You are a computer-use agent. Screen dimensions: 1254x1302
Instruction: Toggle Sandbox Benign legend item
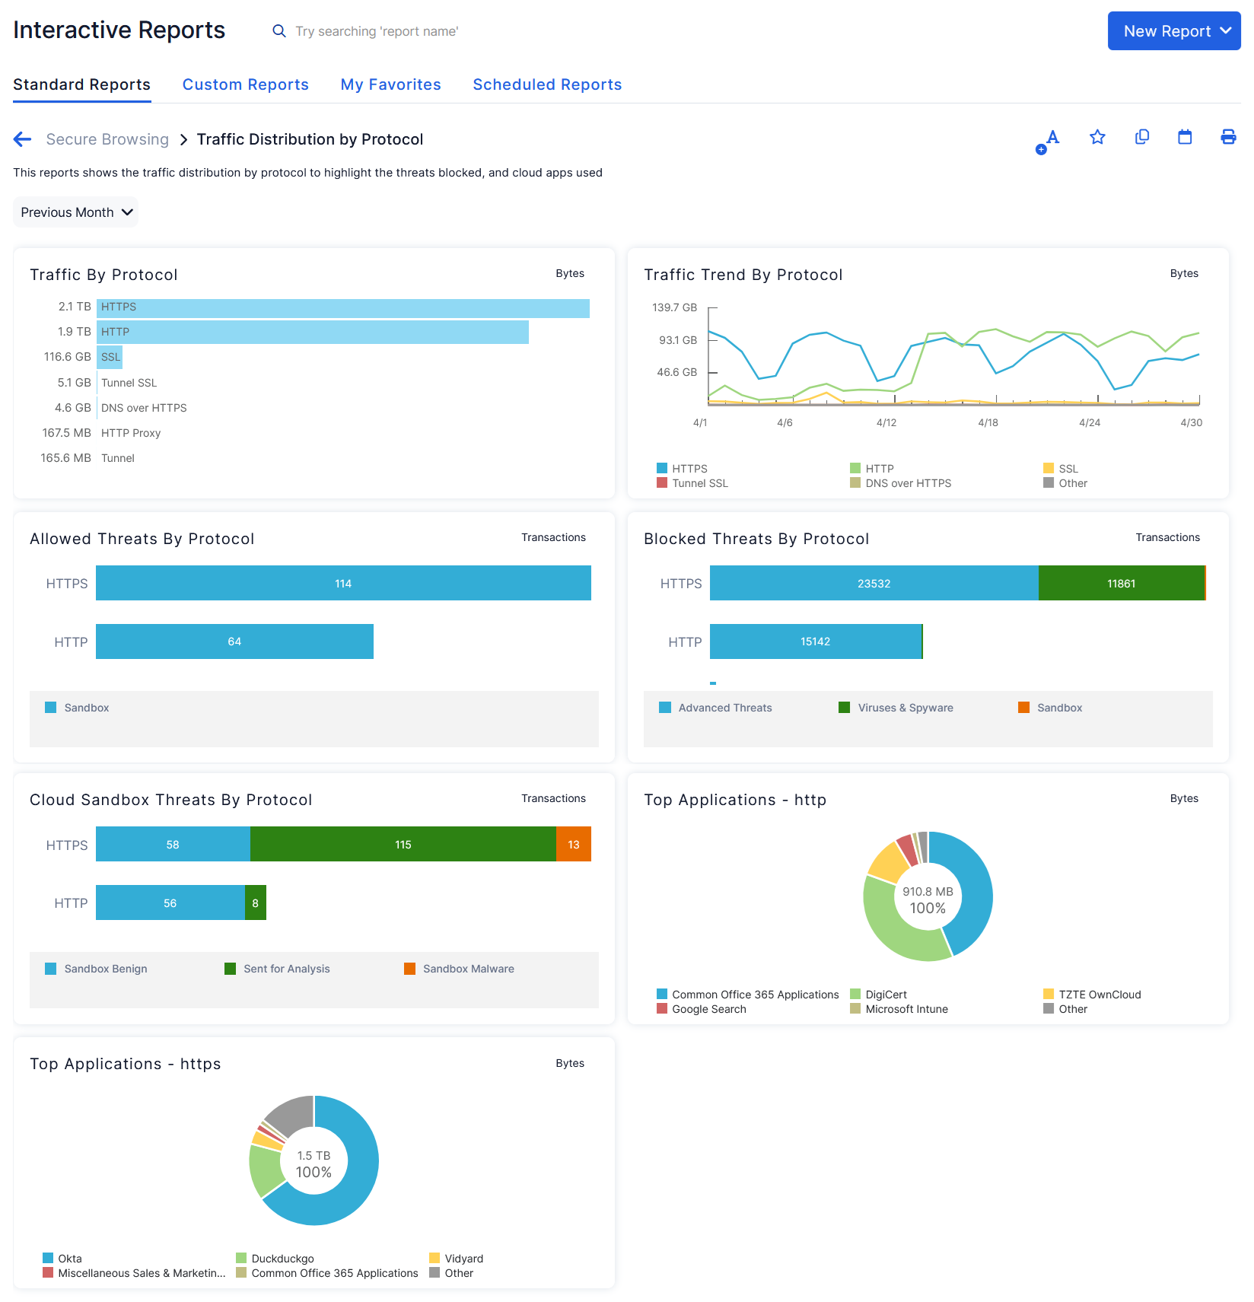point(96,969)
